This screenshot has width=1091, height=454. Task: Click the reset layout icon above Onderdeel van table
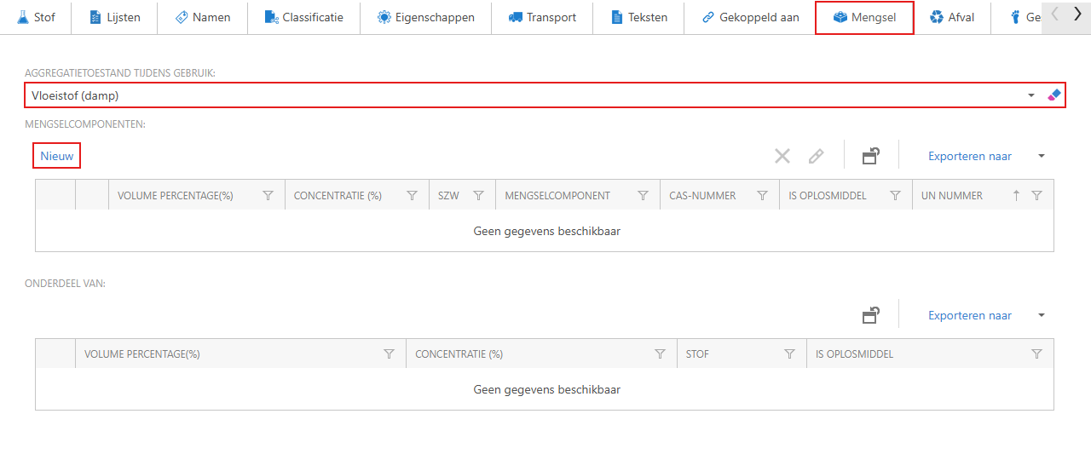point(870,315)
